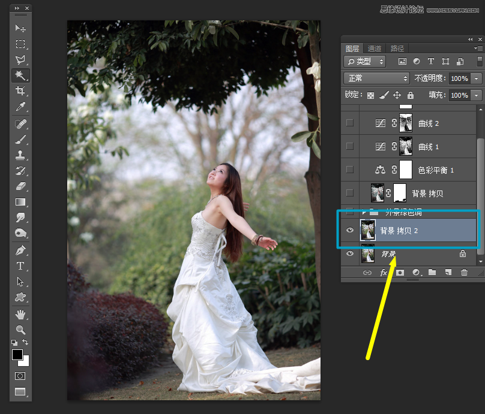
Task: Activate the Zoom tool
Action: [20, 330]
